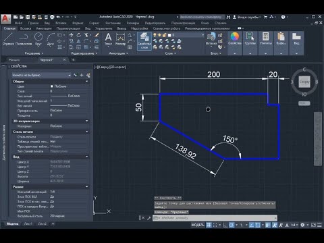Screen dimensions: 324x243
Task: Expand the Редактирование panel dropdown
Action: (84, 53)
